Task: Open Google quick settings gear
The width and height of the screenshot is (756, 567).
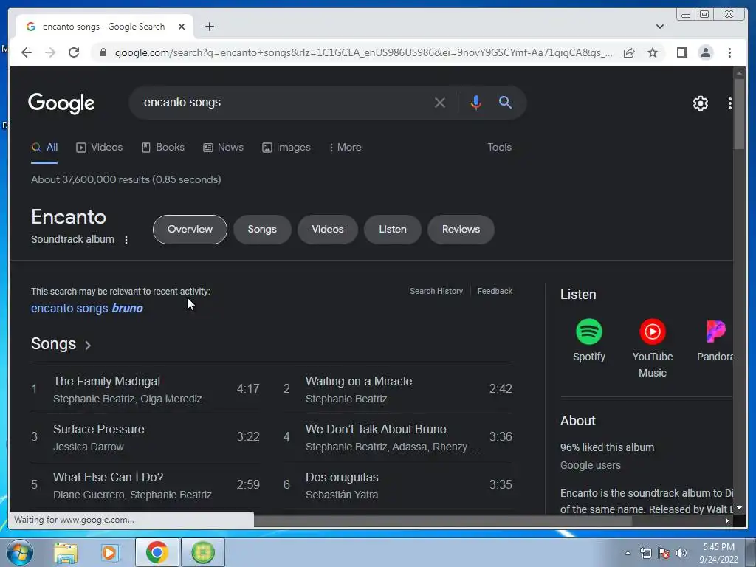Action: click(700, 103)
